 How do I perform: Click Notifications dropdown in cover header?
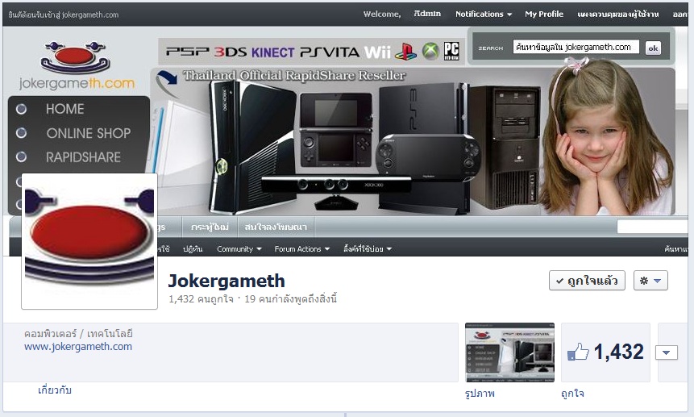tap(484, 15)
